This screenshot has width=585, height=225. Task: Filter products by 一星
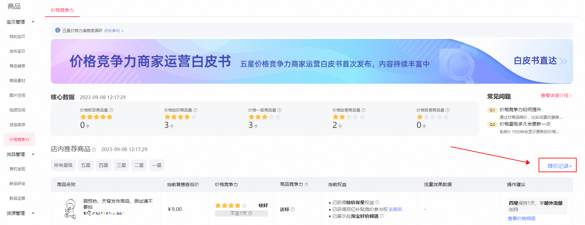[157, 165]
